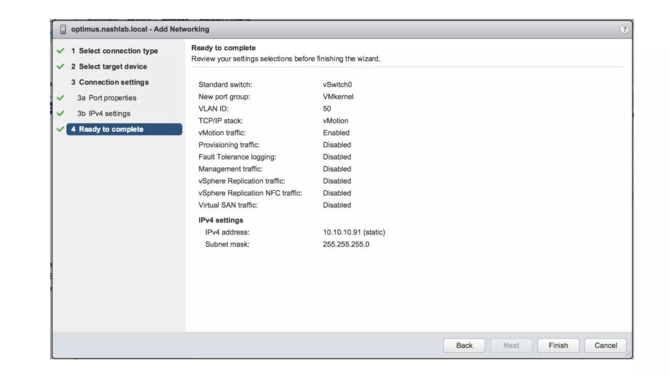Select step 4 Ready to complete
The image size is (670, 376).
(124, 129)
